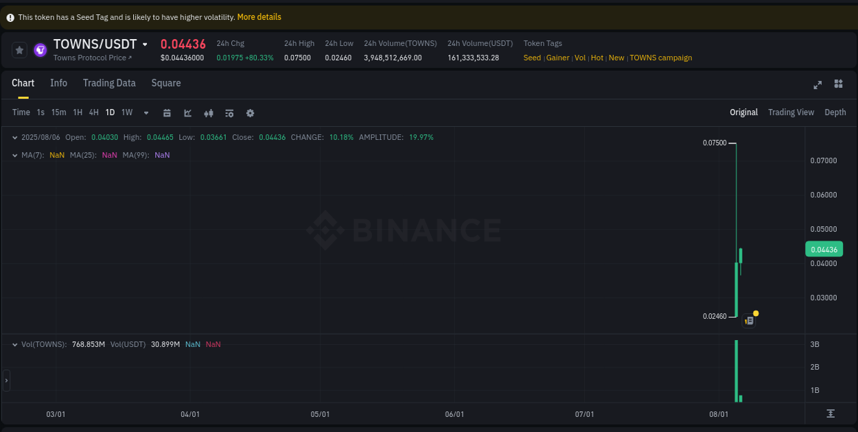The width and height of the screenshot is (858, 432).
Task: Toggle the favorite star for TOWNS/USDT
Action: 19,49
